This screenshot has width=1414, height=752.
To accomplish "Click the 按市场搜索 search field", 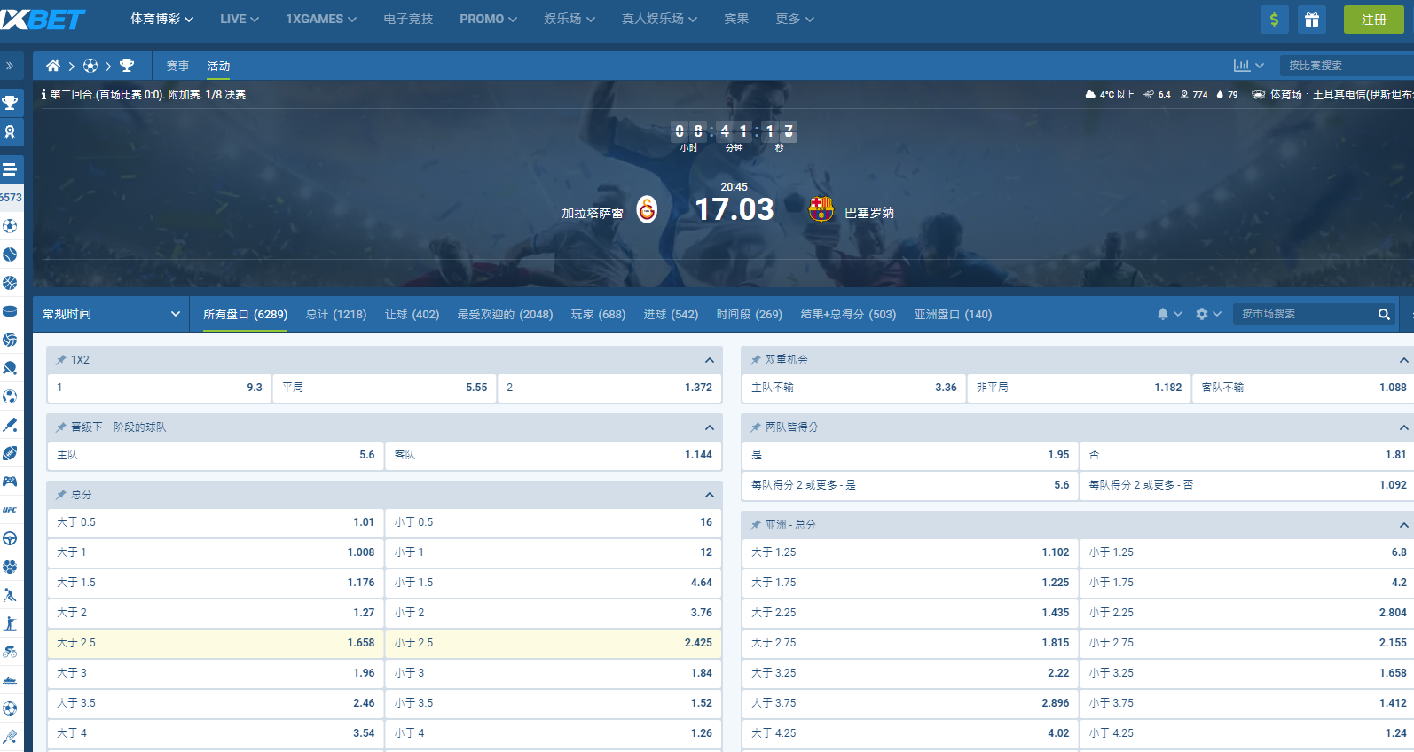I will pyautogui.click(x=1304, y=314).
